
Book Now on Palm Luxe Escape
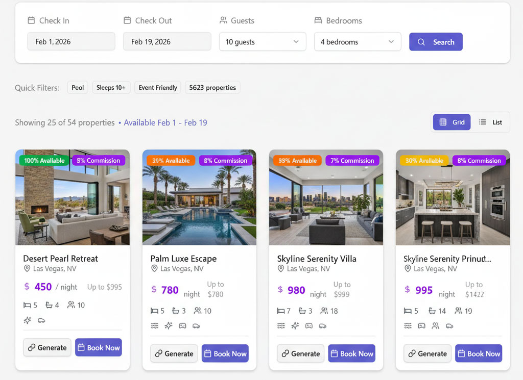[225, 353]
